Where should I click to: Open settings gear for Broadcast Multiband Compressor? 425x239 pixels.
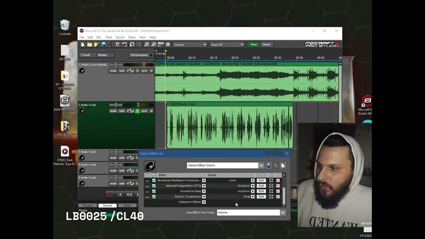click(271, 181)
